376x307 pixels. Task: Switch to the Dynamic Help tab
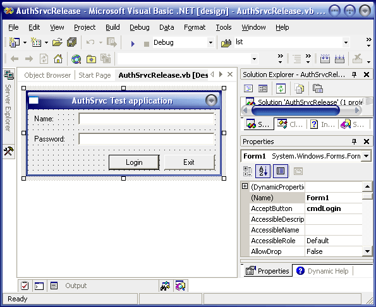point(322,271)
